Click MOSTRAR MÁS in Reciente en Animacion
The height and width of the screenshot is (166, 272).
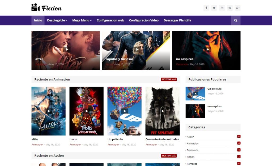point(169,79)
